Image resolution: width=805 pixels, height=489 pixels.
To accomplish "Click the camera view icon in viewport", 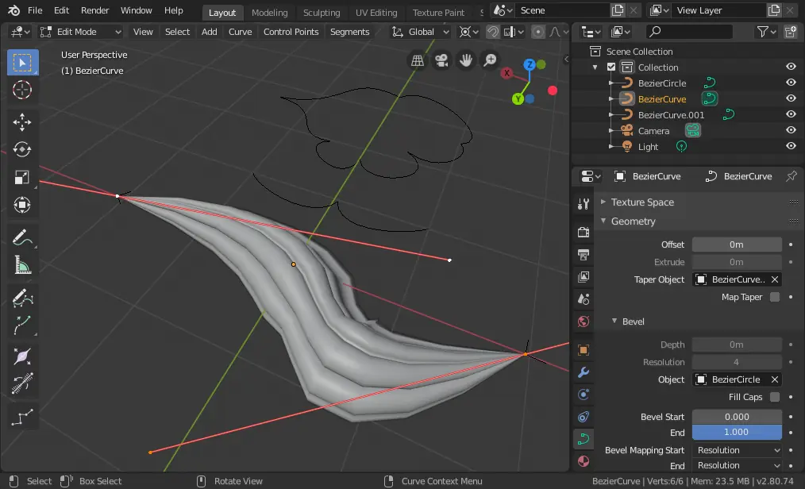I will (x=441, y=60).
